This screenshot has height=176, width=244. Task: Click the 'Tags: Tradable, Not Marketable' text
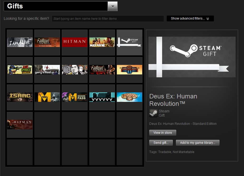(172, 152)
